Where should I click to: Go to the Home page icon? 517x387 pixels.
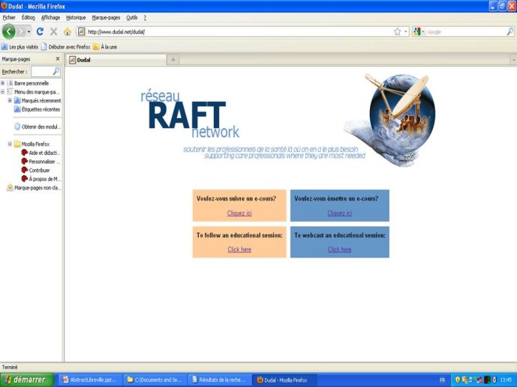(68, 31)
